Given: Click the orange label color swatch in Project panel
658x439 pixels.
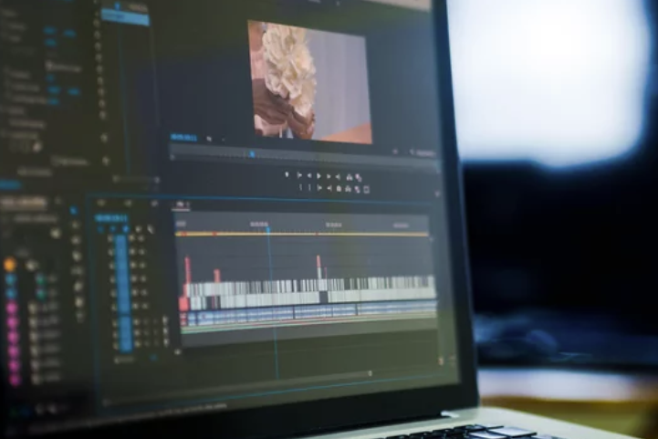Looking at the screenshot, I should (10, 265).
